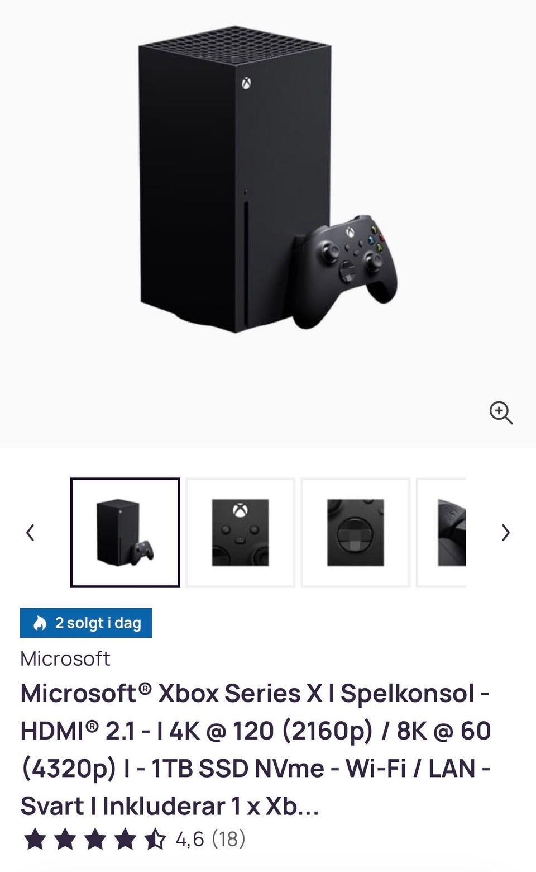This screenshot has height=872, width=536.
Task: Click the Xbox logo on the console tower
Action: point(246,84)
